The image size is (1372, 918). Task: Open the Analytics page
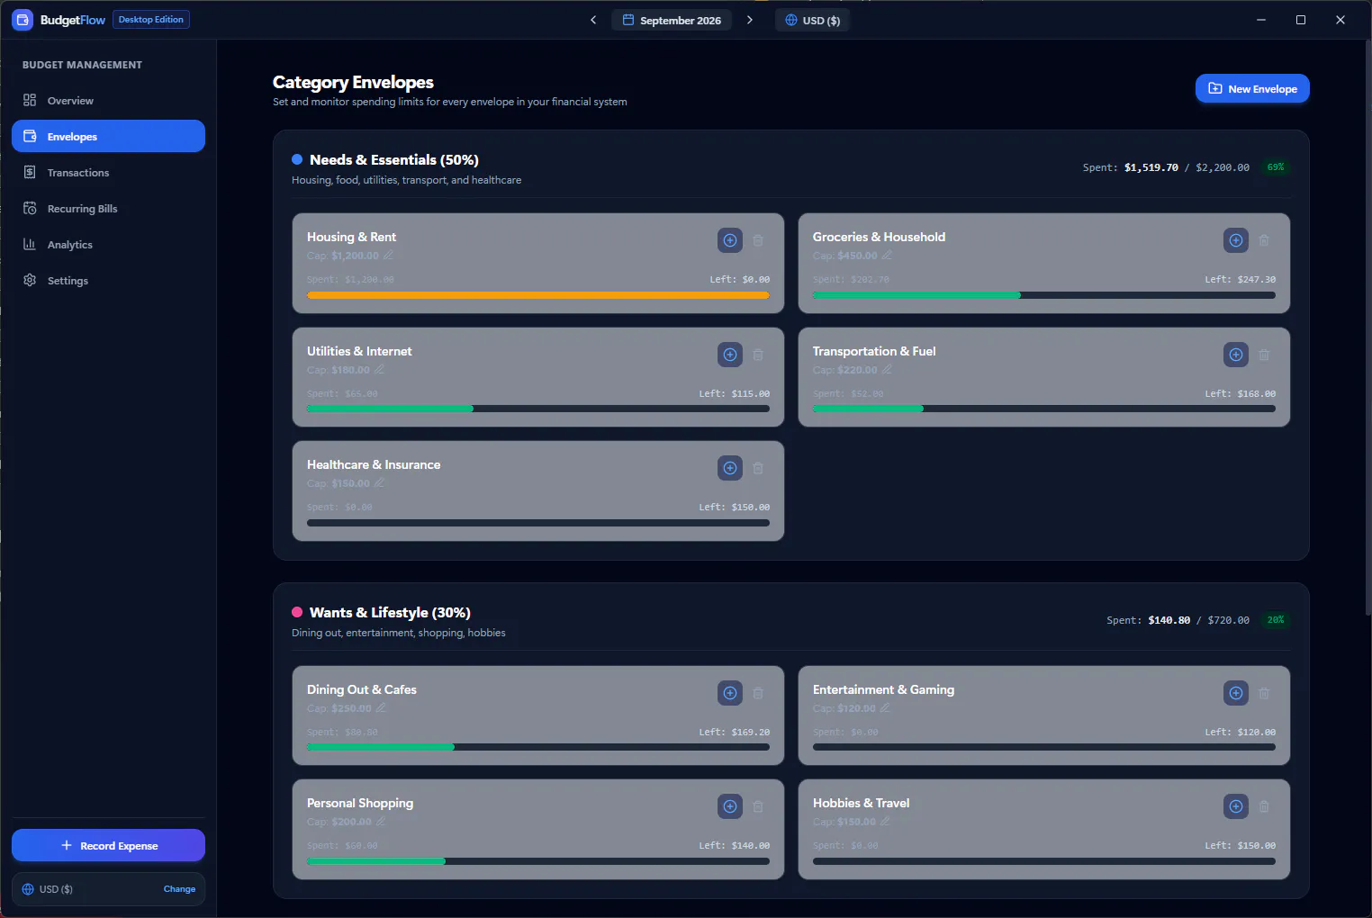point(108,245)
